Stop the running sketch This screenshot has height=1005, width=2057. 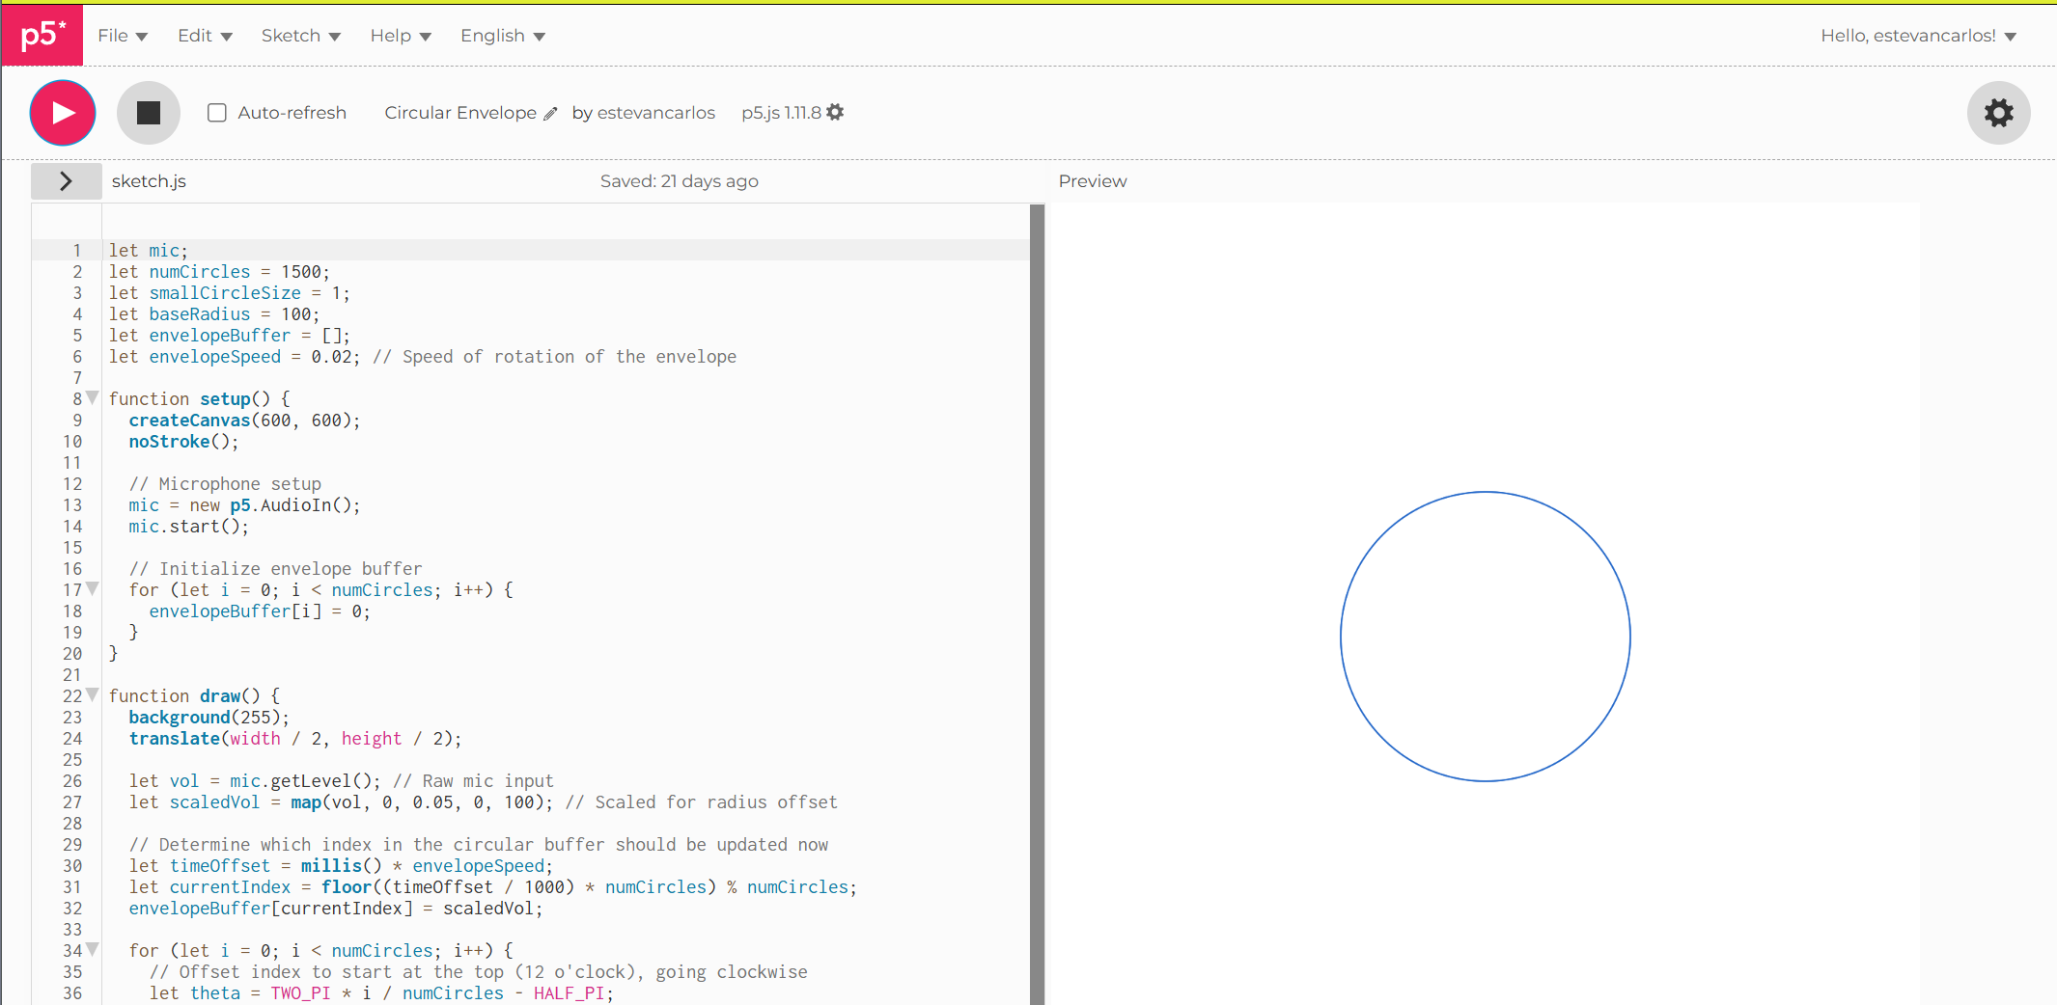[149, 113]
